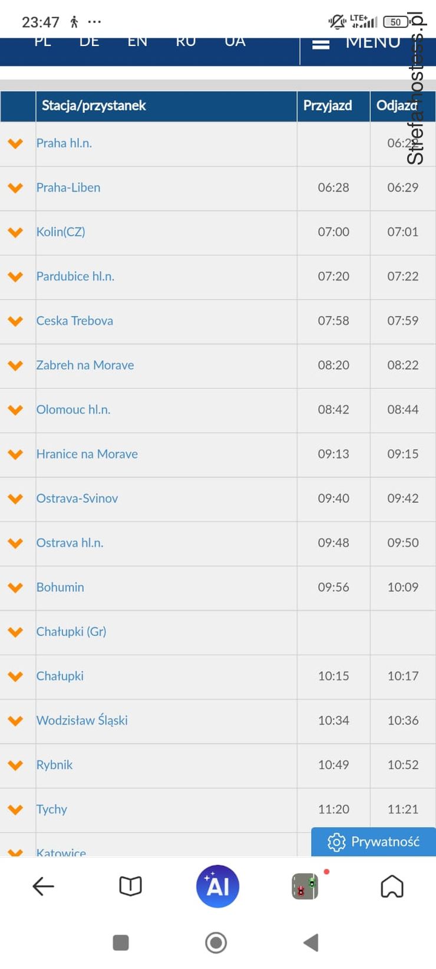
Task: Open the Wodzisław Śląski station link
Action: (x=82, y=720)
